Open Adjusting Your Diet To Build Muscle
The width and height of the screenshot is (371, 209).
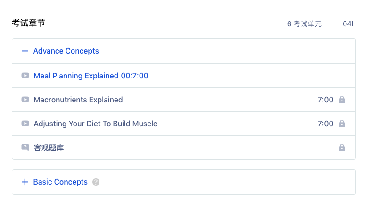(95, 124)
